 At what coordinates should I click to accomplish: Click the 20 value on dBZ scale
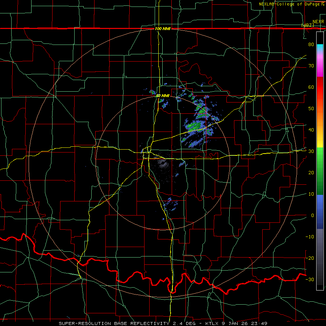coord(311,173)
